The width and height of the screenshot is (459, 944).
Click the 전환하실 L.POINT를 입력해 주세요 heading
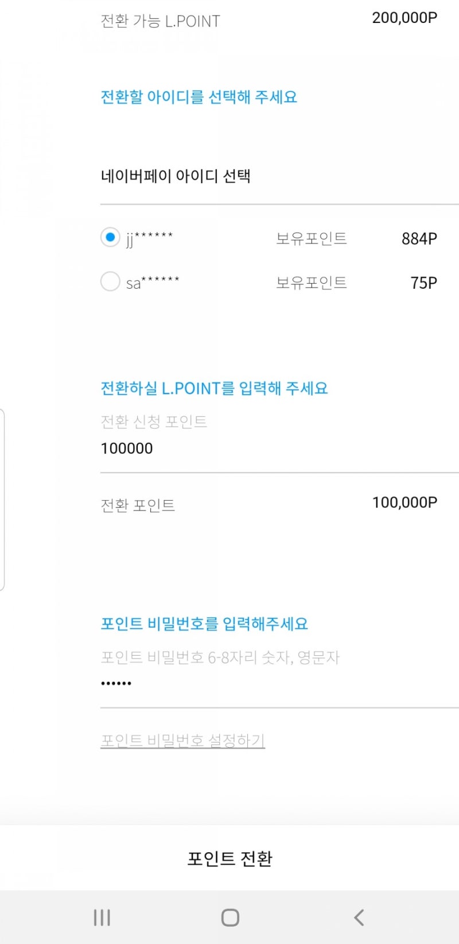tap(214, 388)
